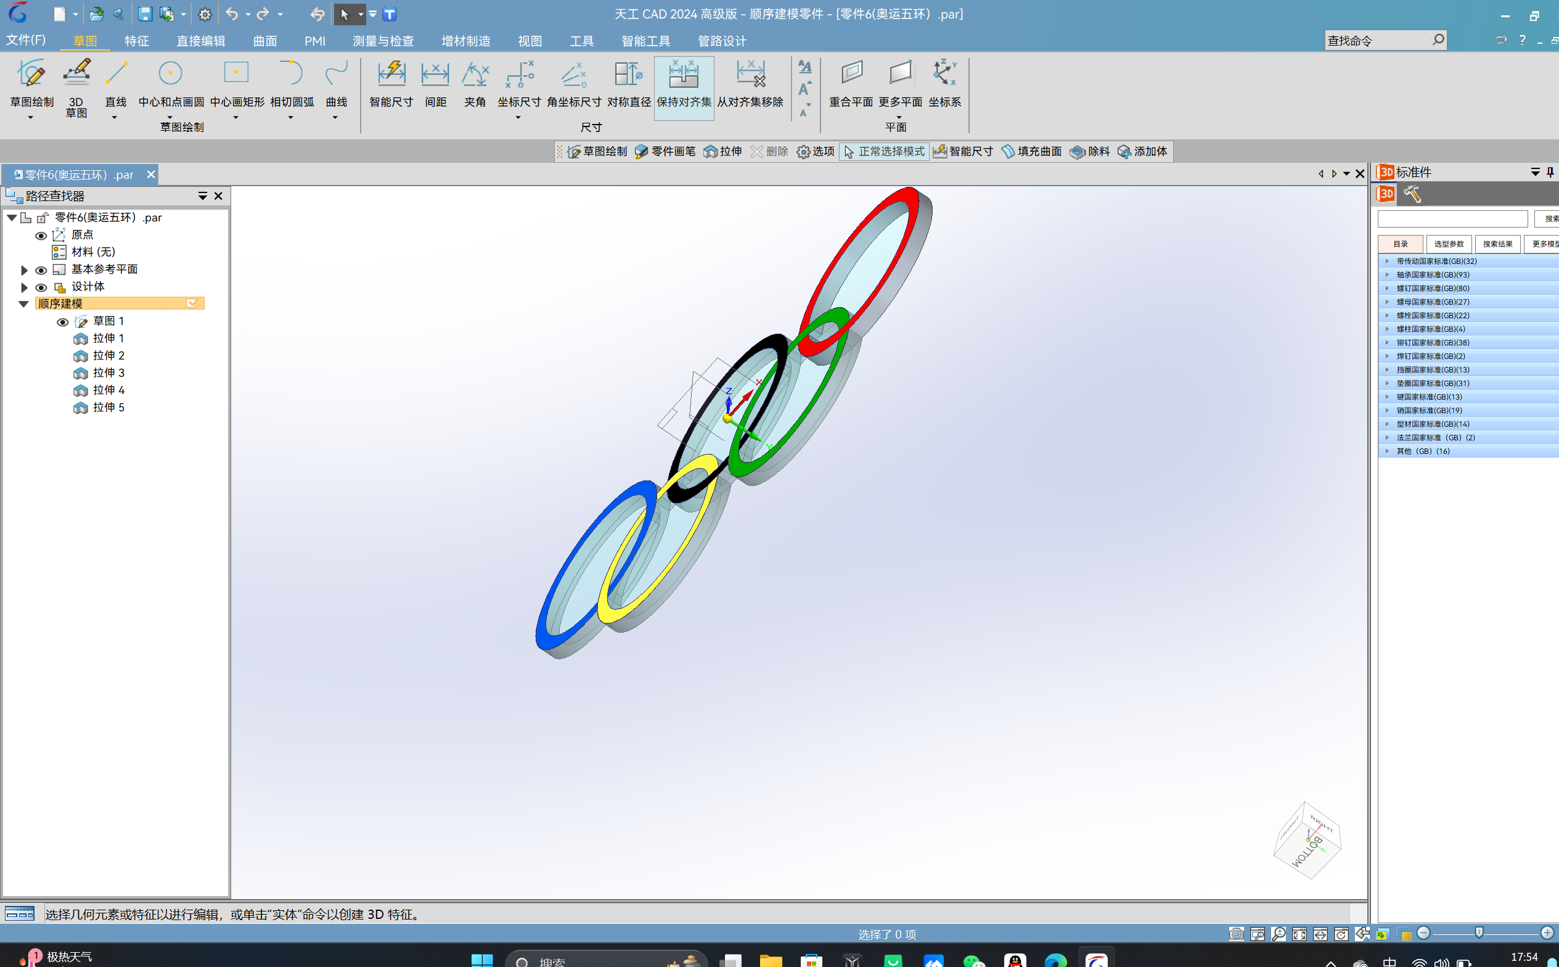
Task: Open the 草图绘制 ribbon tool dropdown arrow
Action: point(31,118)
